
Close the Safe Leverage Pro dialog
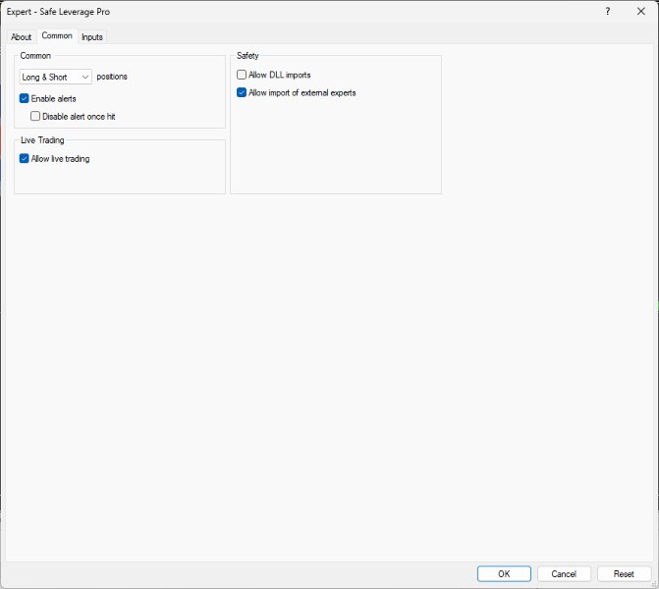[641, 12]
